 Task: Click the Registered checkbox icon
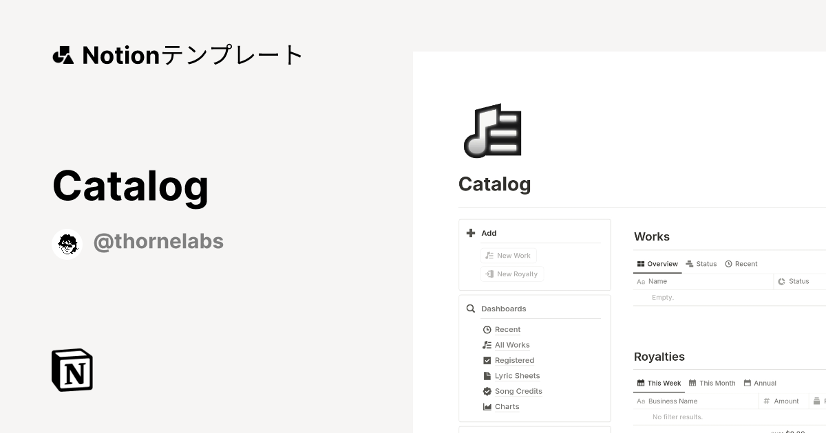487,360
